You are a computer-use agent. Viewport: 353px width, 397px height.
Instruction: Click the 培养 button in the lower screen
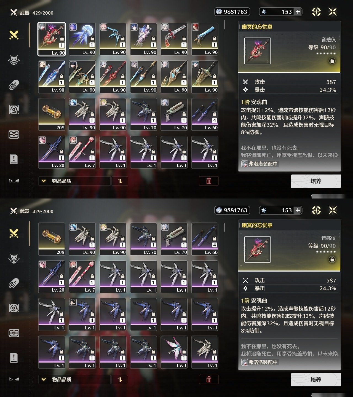316,380
